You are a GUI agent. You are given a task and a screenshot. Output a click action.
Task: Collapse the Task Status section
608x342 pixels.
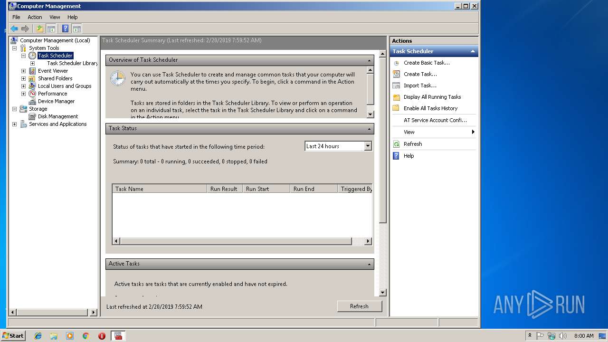click(369, 129)
